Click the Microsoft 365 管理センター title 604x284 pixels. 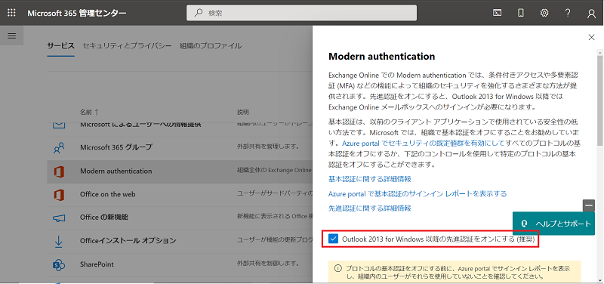click(77, 13)
